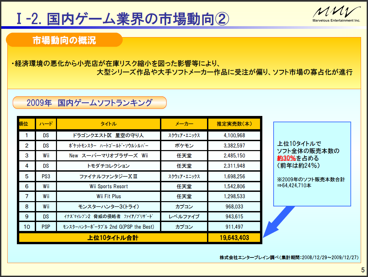Select title "モンスターハンターポータブル 2nd G(PSP the Best)"
This screenshot has width=368, height=277.
point(108,227)
